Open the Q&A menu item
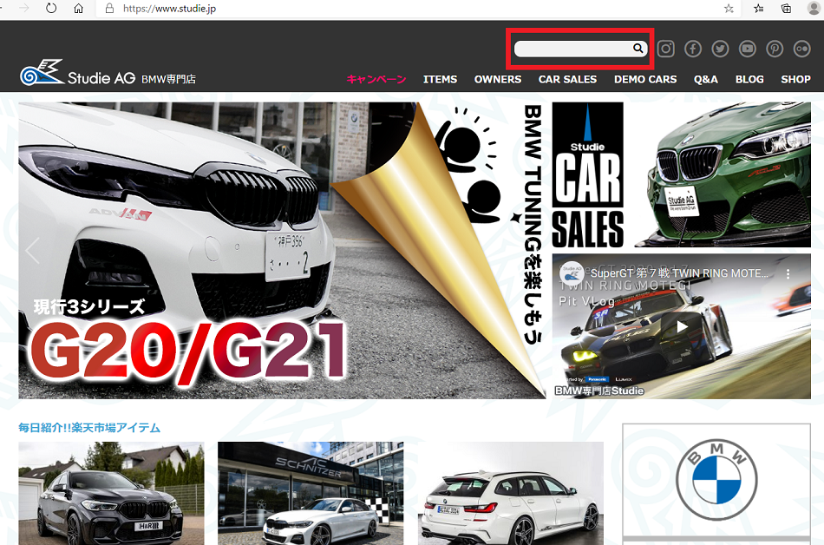Viewport: 824px width, 545px height. pyautogui.click(x=706, y=79)
